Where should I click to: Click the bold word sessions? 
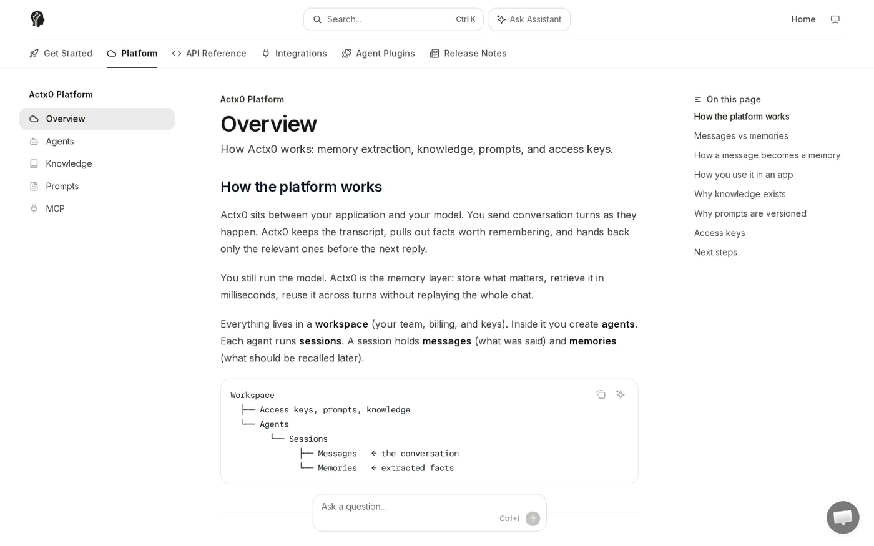click(320, 341)
